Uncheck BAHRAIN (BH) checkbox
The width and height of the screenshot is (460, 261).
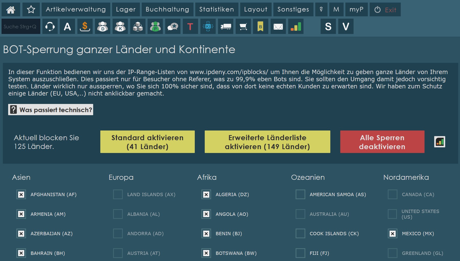pyautogui.click(x=21, y=253)
